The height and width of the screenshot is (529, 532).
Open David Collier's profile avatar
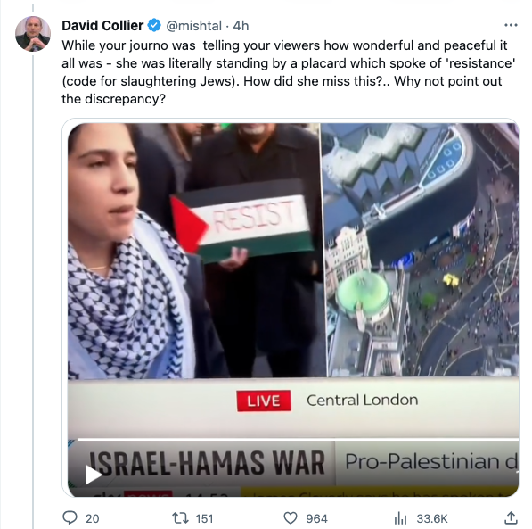[x=33, y=34]
